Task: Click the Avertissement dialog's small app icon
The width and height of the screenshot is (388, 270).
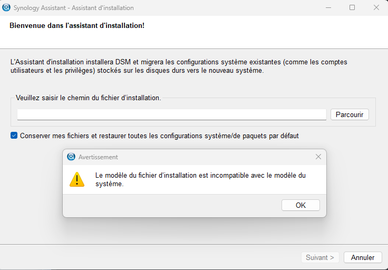Action: click(x=71, y=157)
